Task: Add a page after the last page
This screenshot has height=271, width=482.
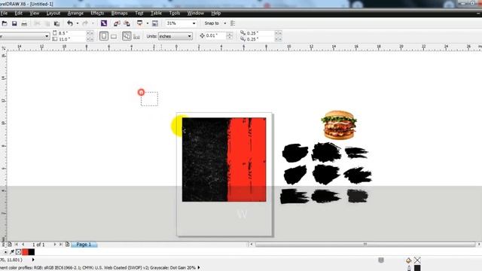Action: click(x=67, y=245)
